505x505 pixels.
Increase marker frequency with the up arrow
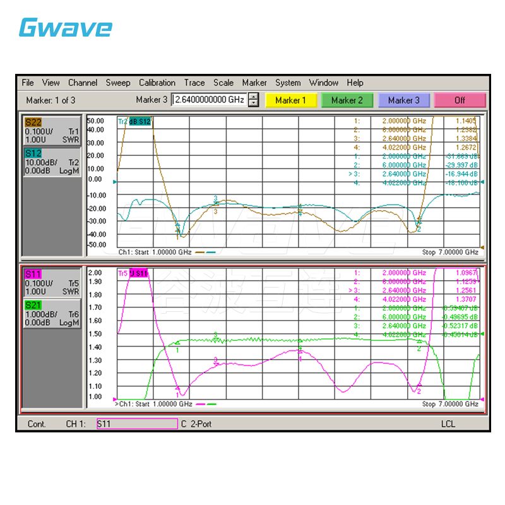(x=254, y=97)
